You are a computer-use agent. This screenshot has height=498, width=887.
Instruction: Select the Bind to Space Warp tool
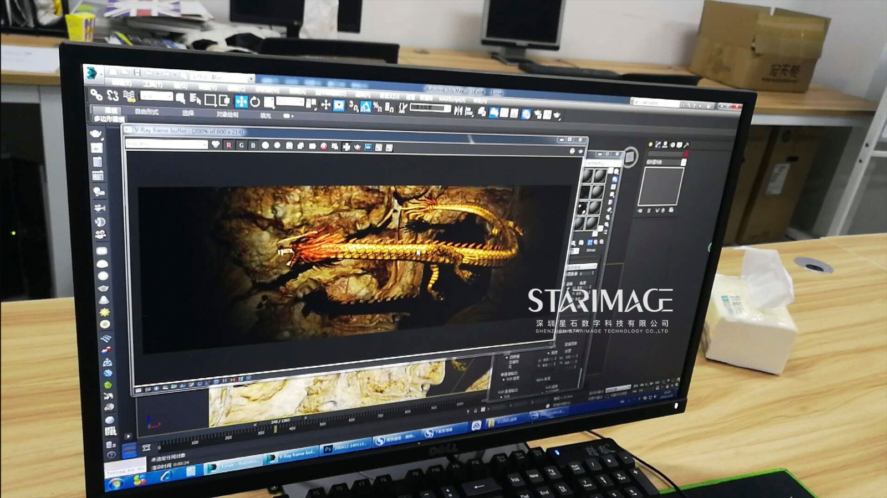129,95
